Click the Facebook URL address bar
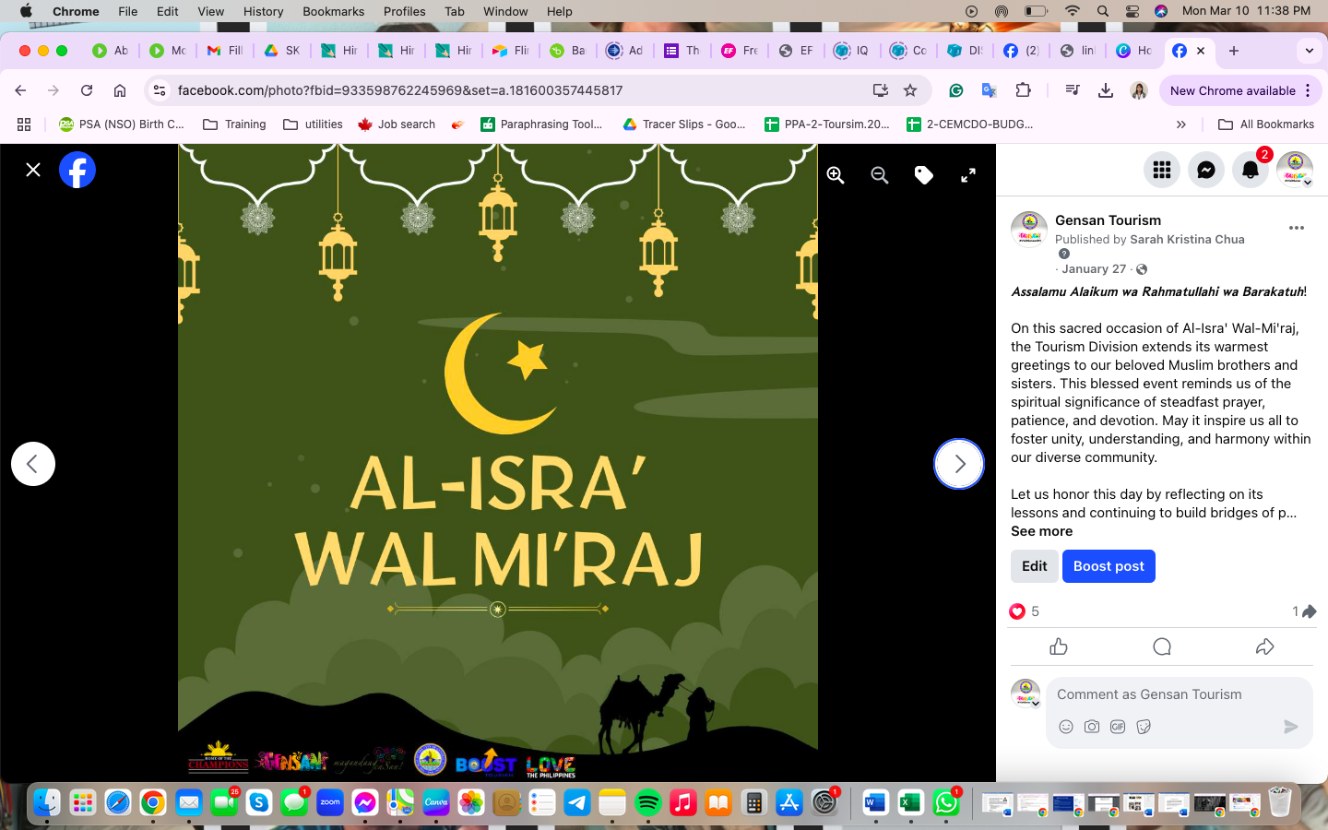The width and height of the screenshot is (1328, 830). point(516,90)
